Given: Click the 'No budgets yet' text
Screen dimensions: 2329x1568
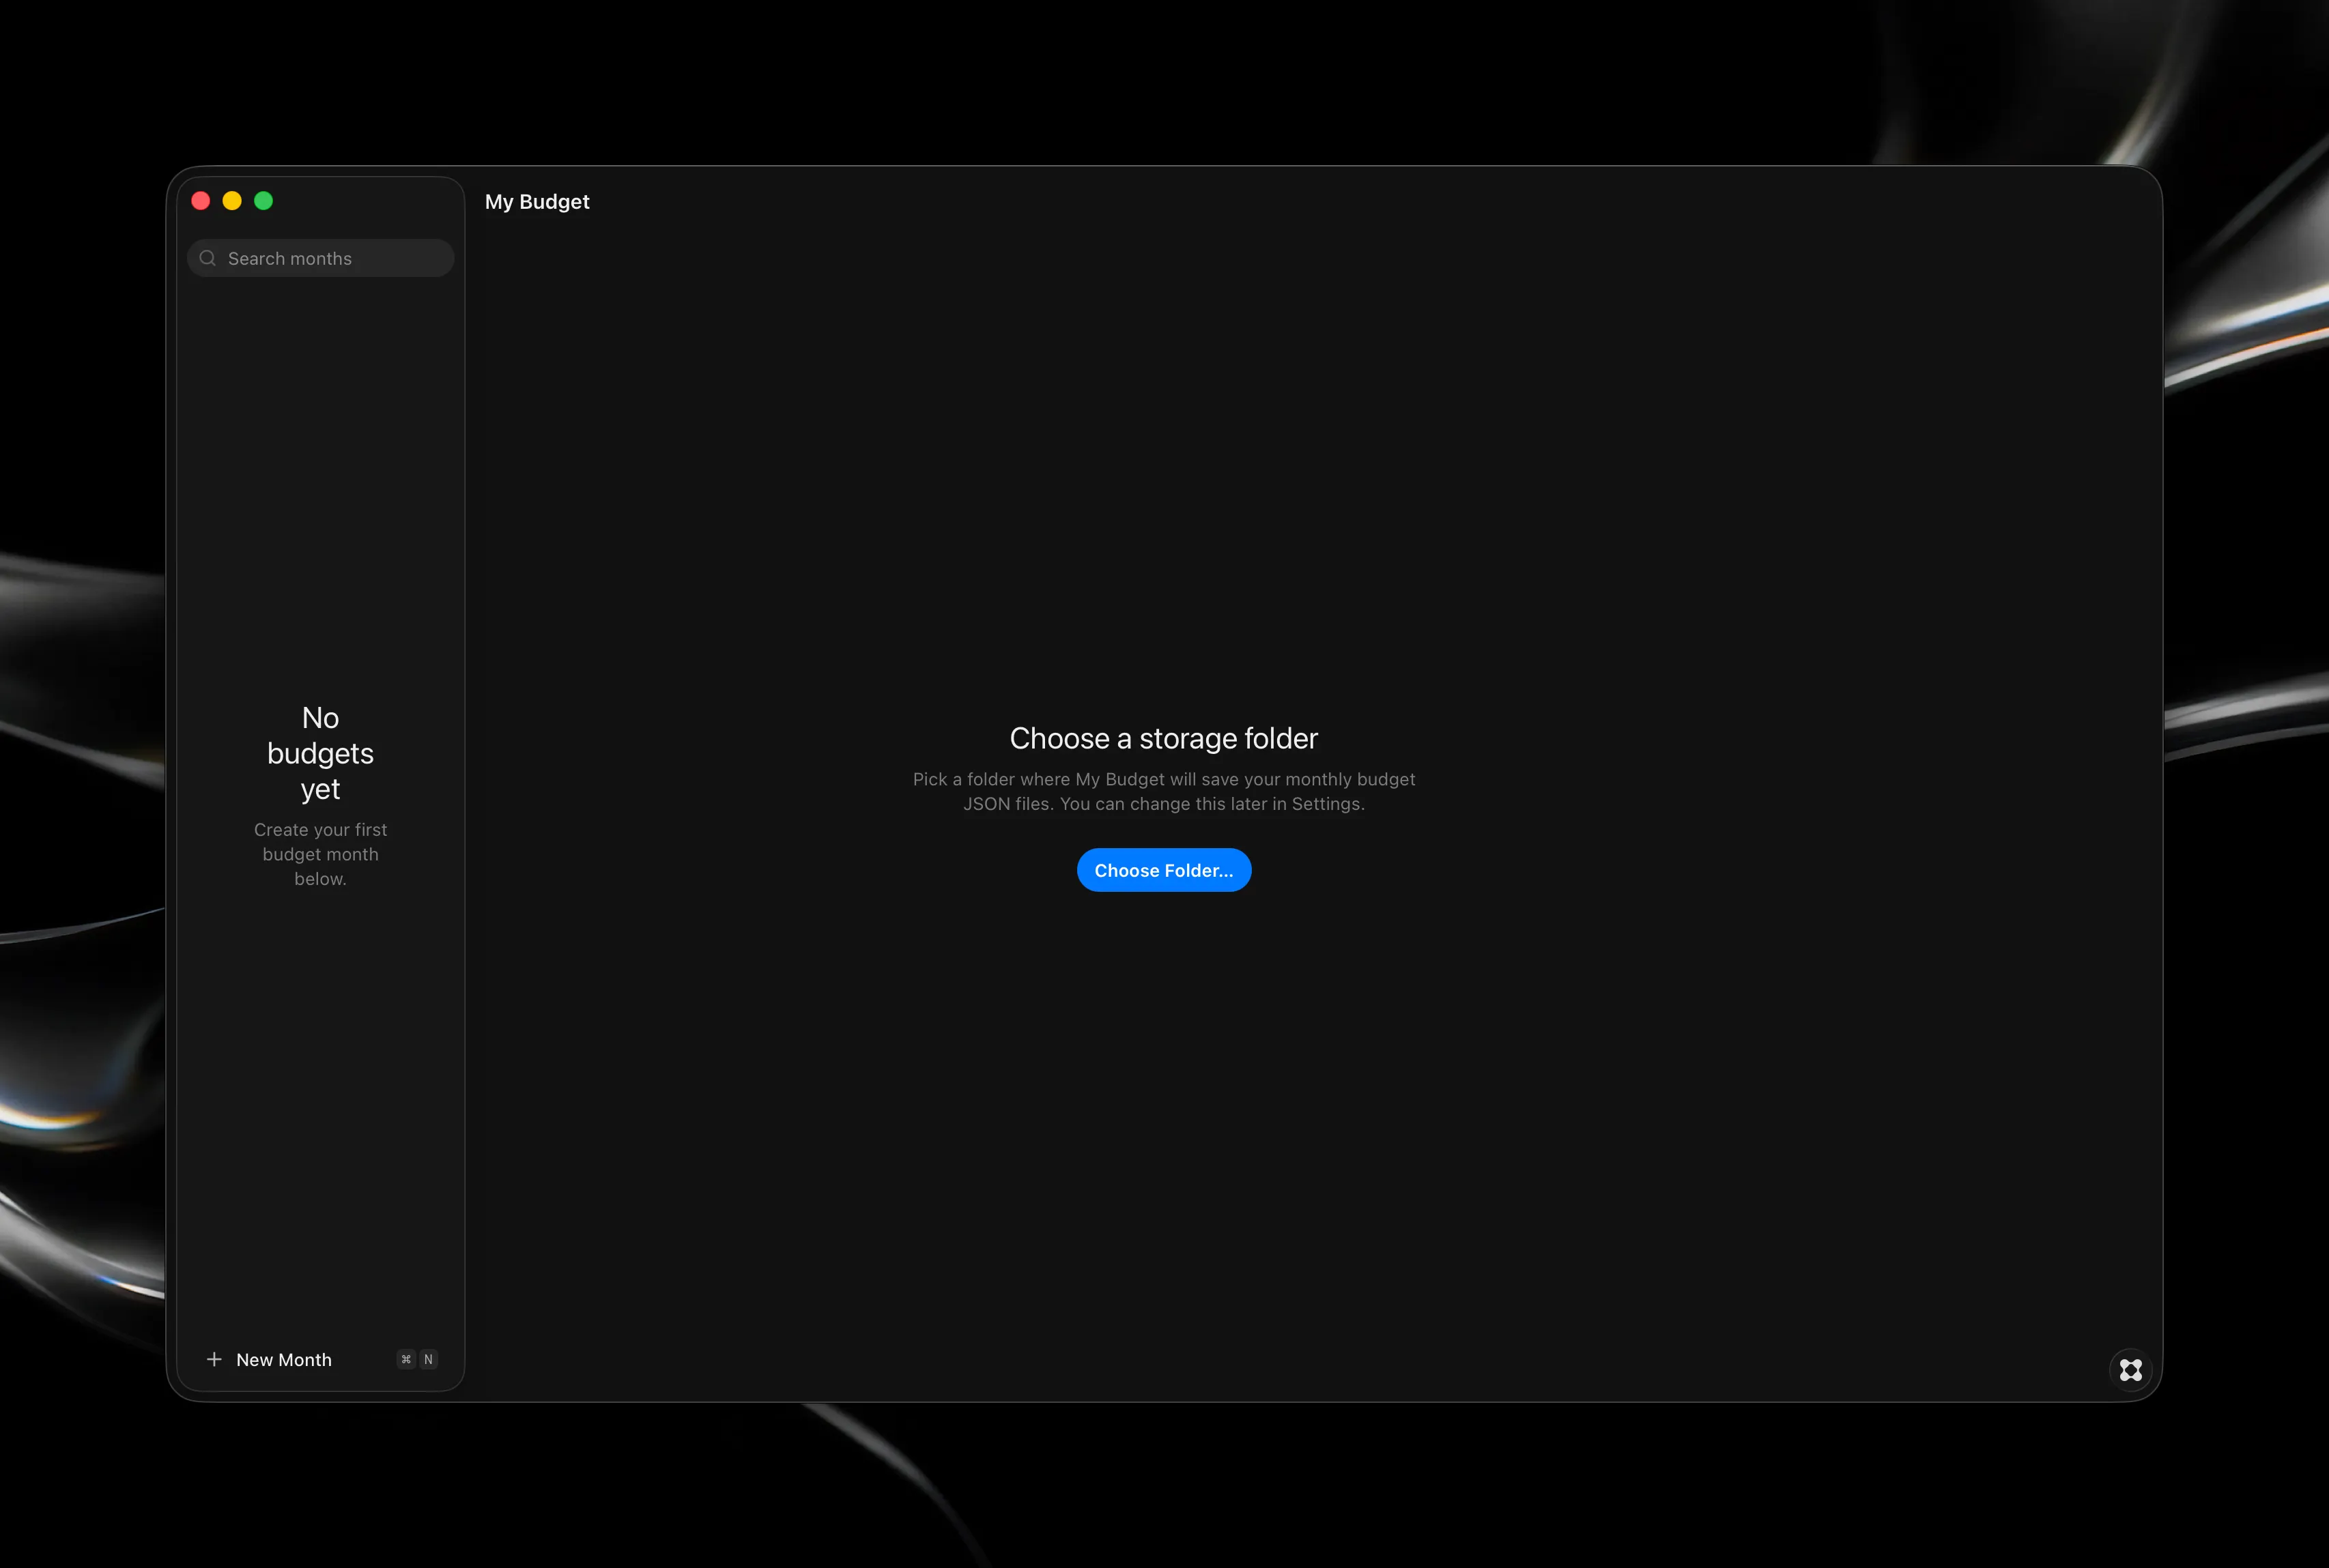Looking at the screenshot, I should [320, 753].
